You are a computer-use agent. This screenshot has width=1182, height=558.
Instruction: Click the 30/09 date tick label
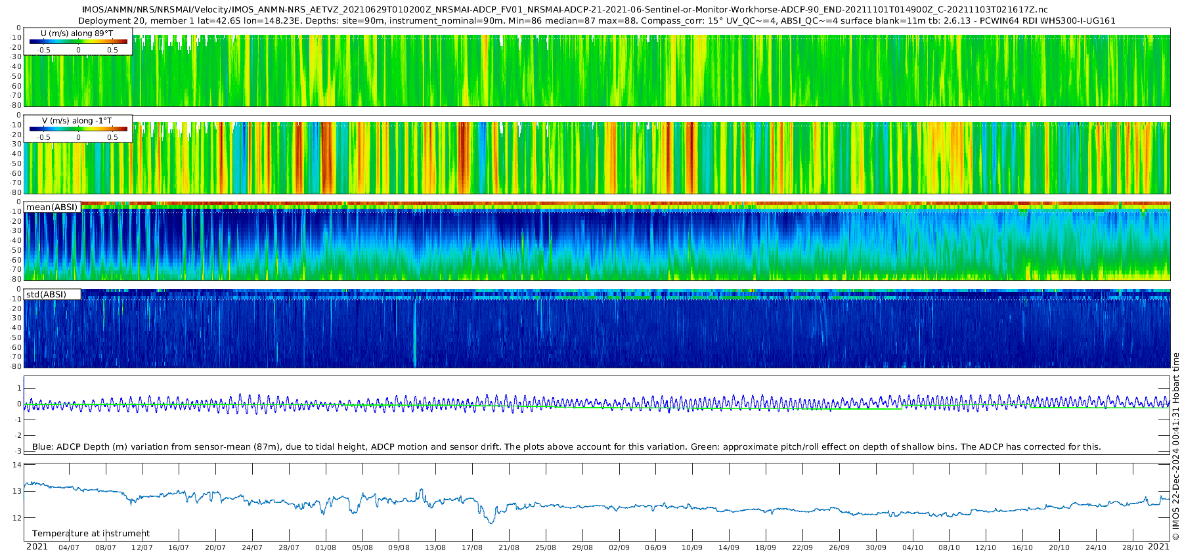(875, 547)
